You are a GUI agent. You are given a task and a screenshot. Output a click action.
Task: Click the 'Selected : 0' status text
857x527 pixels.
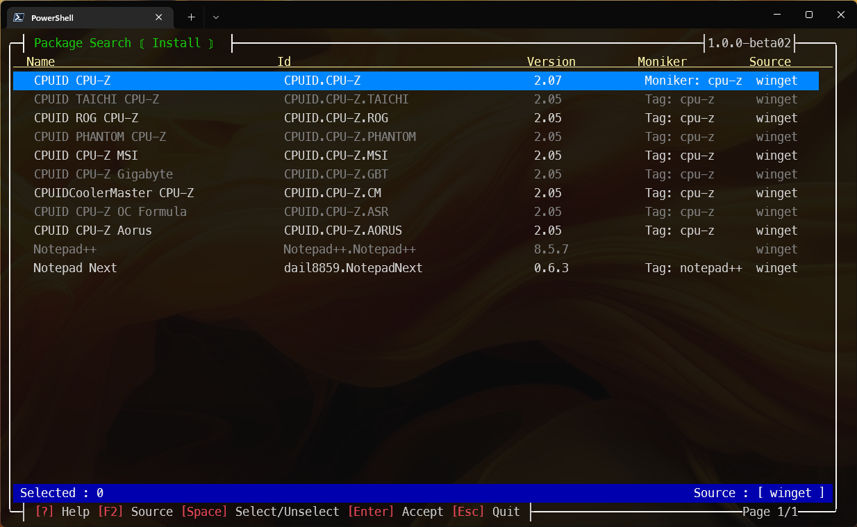click(62, 493)
